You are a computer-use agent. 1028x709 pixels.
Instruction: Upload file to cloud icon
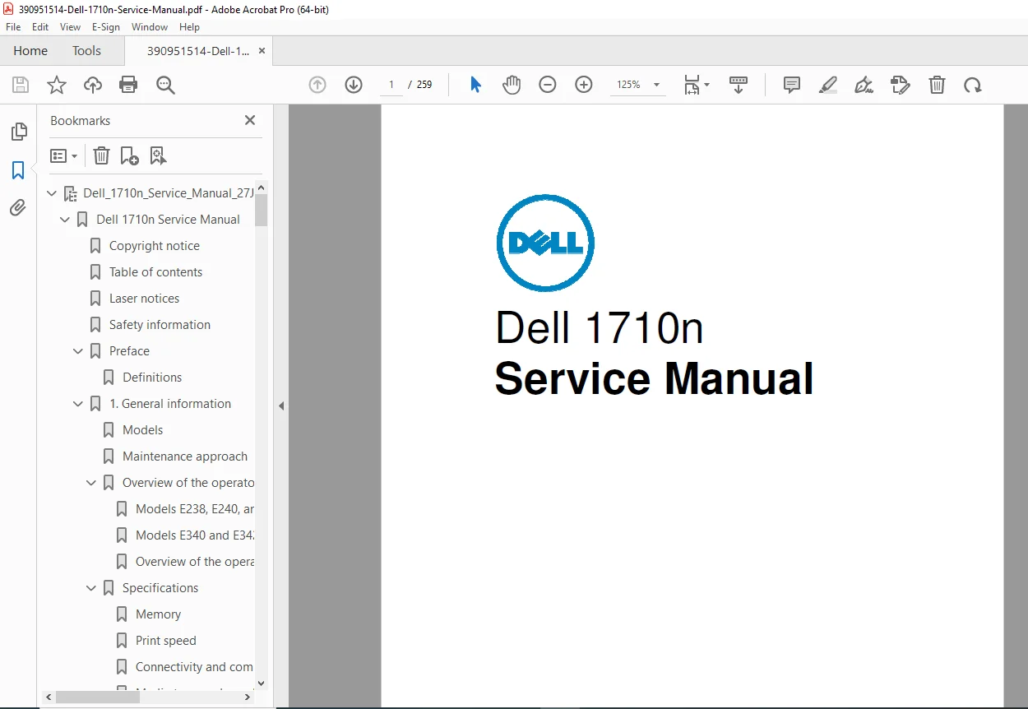pyautogui.click(x=93, y=85)
